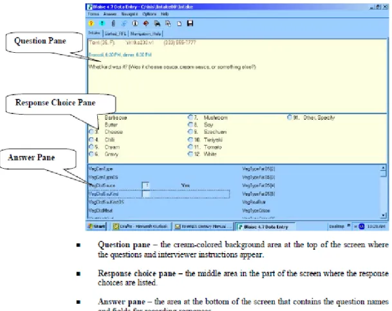Image resolution: width=392 pixels, height=311 pixels.
Task: Click the Desktop toolbar label in taskbar
Action: click(x=337, y=227)
